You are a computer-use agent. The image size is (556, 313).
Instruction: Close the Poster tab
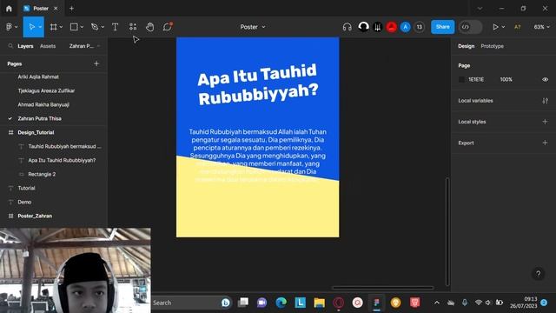[56, 8]
